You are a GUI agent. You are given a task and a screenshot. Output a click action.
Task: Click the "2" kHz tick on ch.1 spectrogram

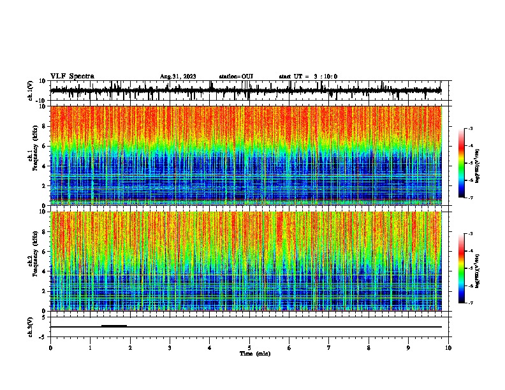[x=44, y=186]
